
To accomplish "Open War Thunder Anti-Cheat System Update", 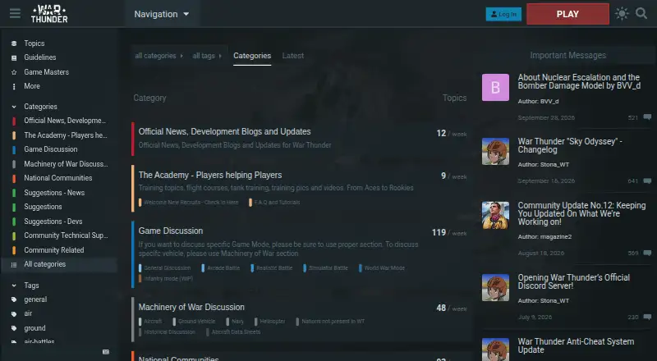I will click(576, 345).
